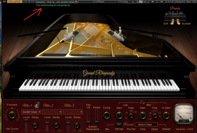
Task: Click the redo arrow in toolbar
Action: click(32, 2)
